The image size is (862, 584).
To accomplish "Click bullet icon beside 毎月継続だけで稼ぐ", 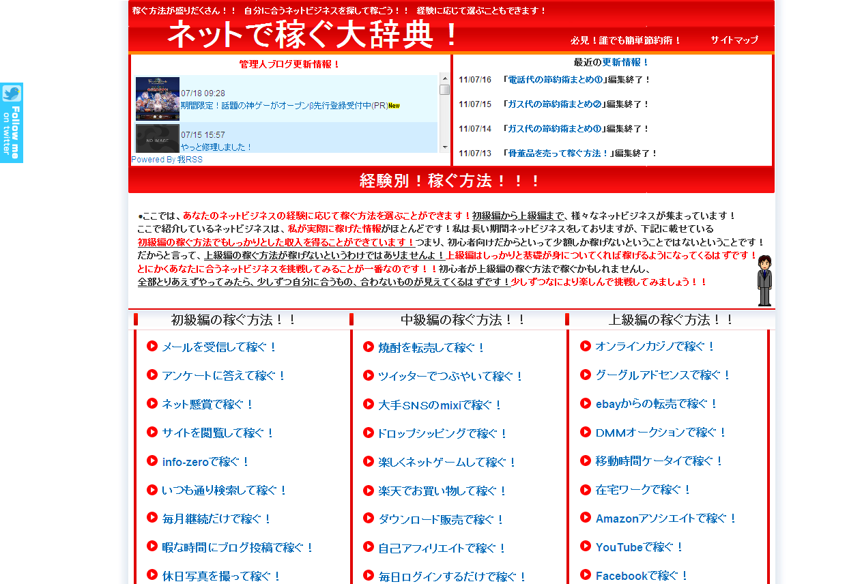I will click(152, 517).
